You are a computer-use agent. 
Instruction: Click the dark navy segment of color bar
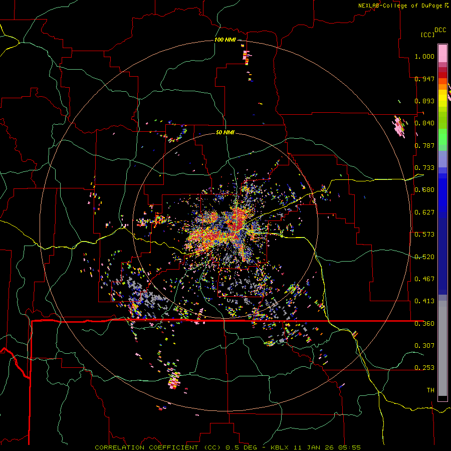(x=442, y=256)
